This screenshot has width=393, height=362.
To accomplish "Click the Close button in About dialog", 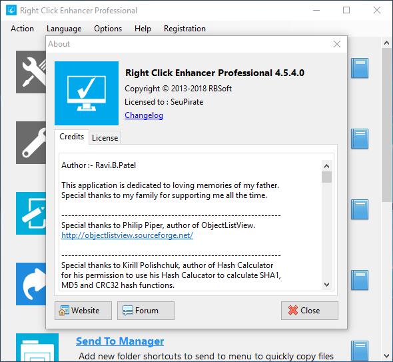I will 310,311.
